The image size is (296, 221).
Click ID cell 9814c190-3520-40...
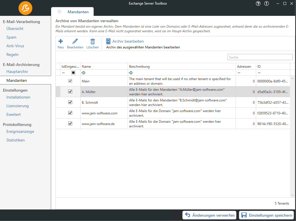273,124
